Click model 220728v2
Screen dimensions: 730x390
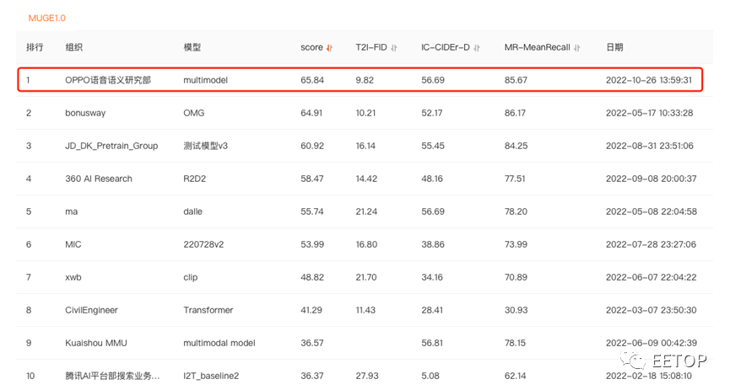click(x=203, y=244)
